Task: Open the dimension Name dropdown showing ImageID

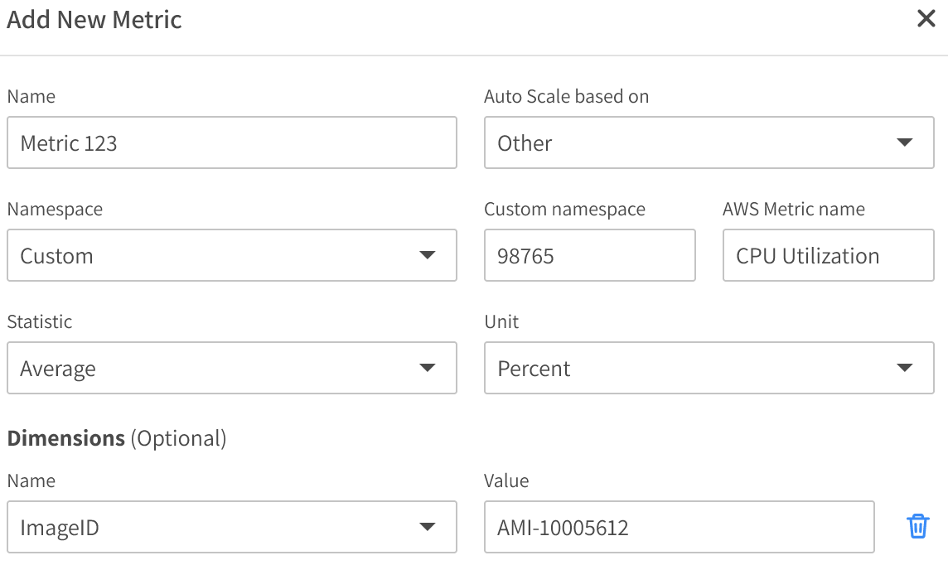Action: [x=232, y=527]
